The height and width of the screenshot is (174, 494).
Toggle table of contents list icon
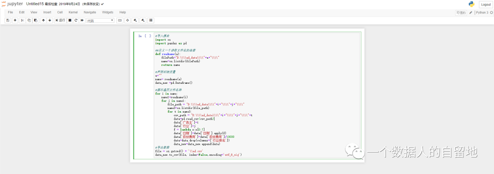tap(150, 20)
